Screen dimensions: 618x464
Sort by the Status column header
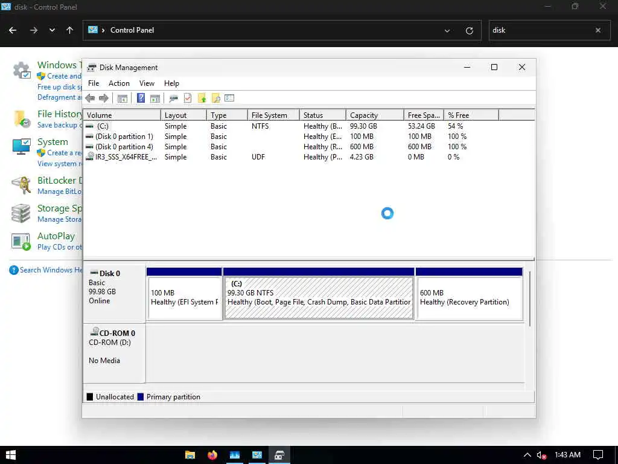point(322,115)
